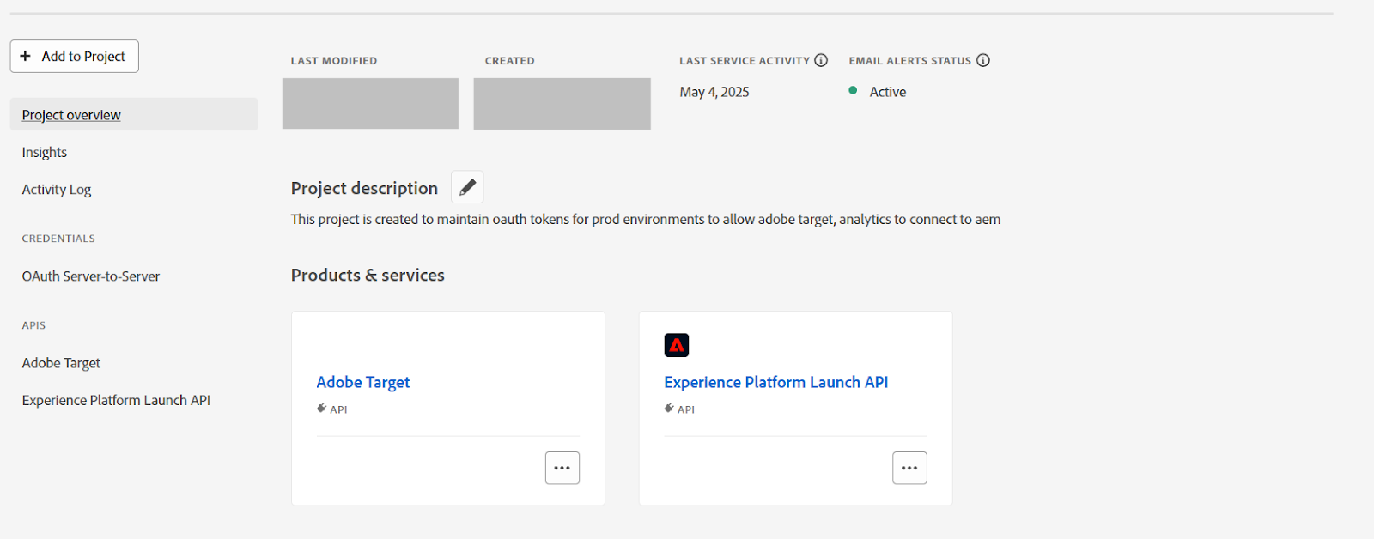Viewport: 1374px width, 539px height.
Task: Open more options on Adobe Target card
Action: click(562, 468)
